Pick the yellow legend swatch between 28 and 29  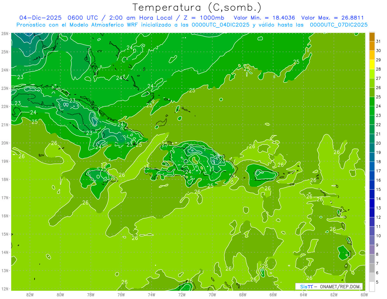tap(372, 65)
